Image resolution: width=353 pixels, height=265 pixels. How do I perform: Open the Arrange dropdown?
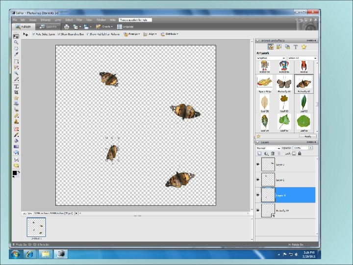tap(132, 34)
